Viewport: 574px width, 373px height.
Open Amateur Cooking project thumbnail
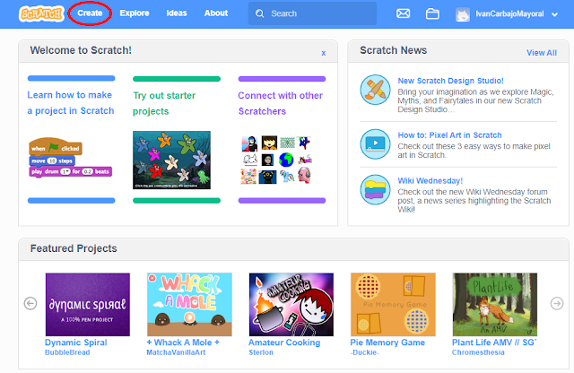291,305
